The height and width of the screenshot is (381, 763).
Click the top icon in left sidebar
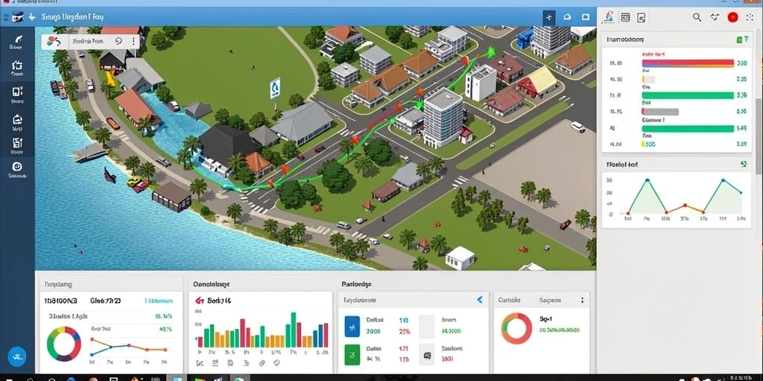[16, 39]
